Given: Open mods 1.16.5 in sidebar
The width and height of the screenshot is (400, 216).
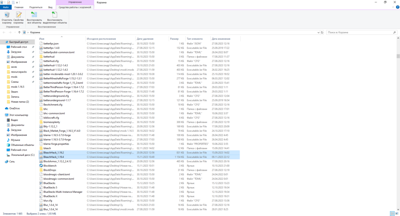Looking at the screenshot, I should click(17, 87).
